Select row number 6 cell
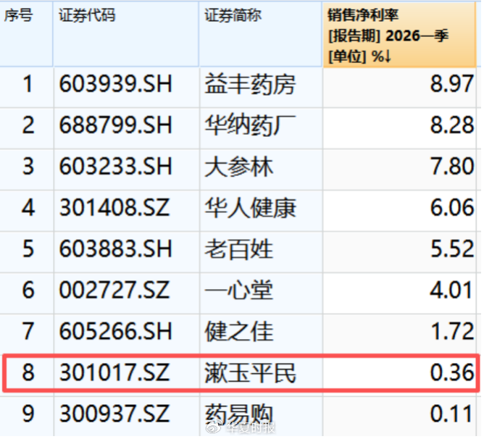The image size is (484, 439). point(27,293)
